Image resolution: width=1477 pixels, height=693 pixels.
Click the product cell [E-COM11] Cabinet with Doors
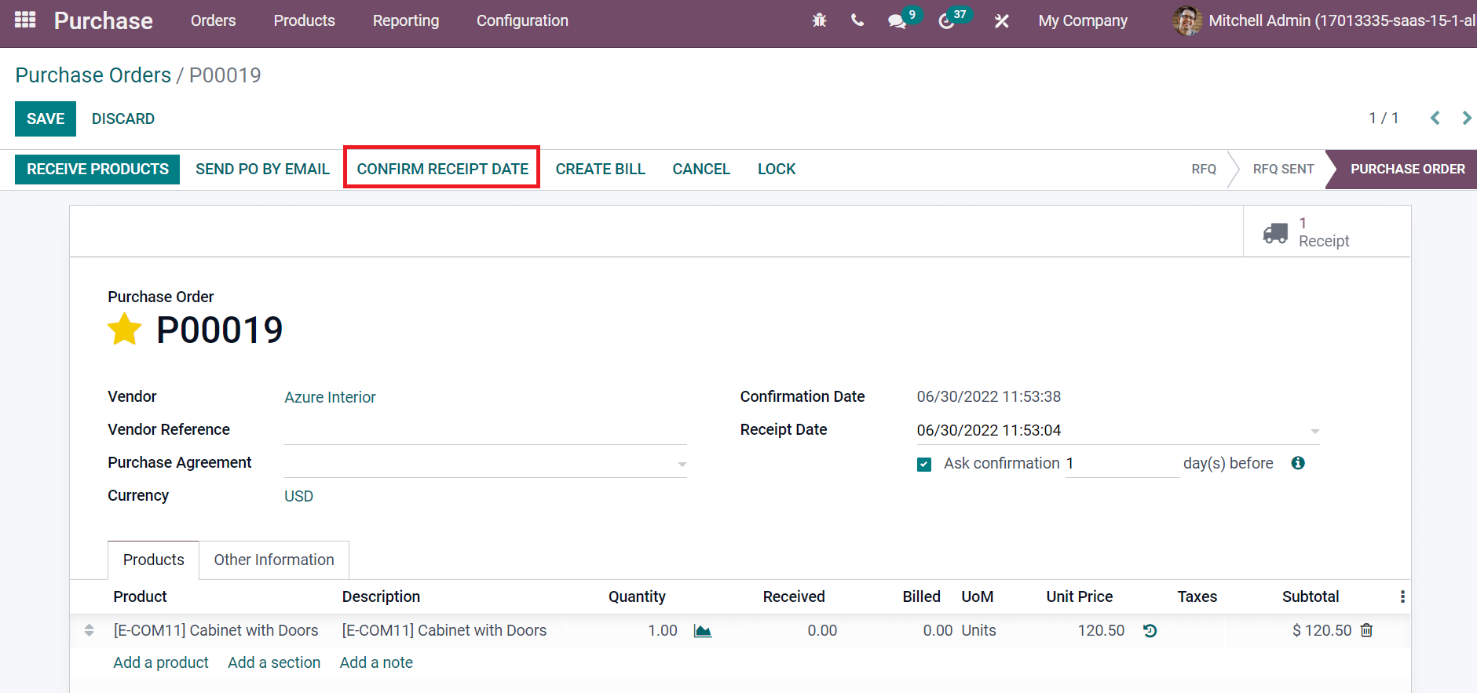216,630
